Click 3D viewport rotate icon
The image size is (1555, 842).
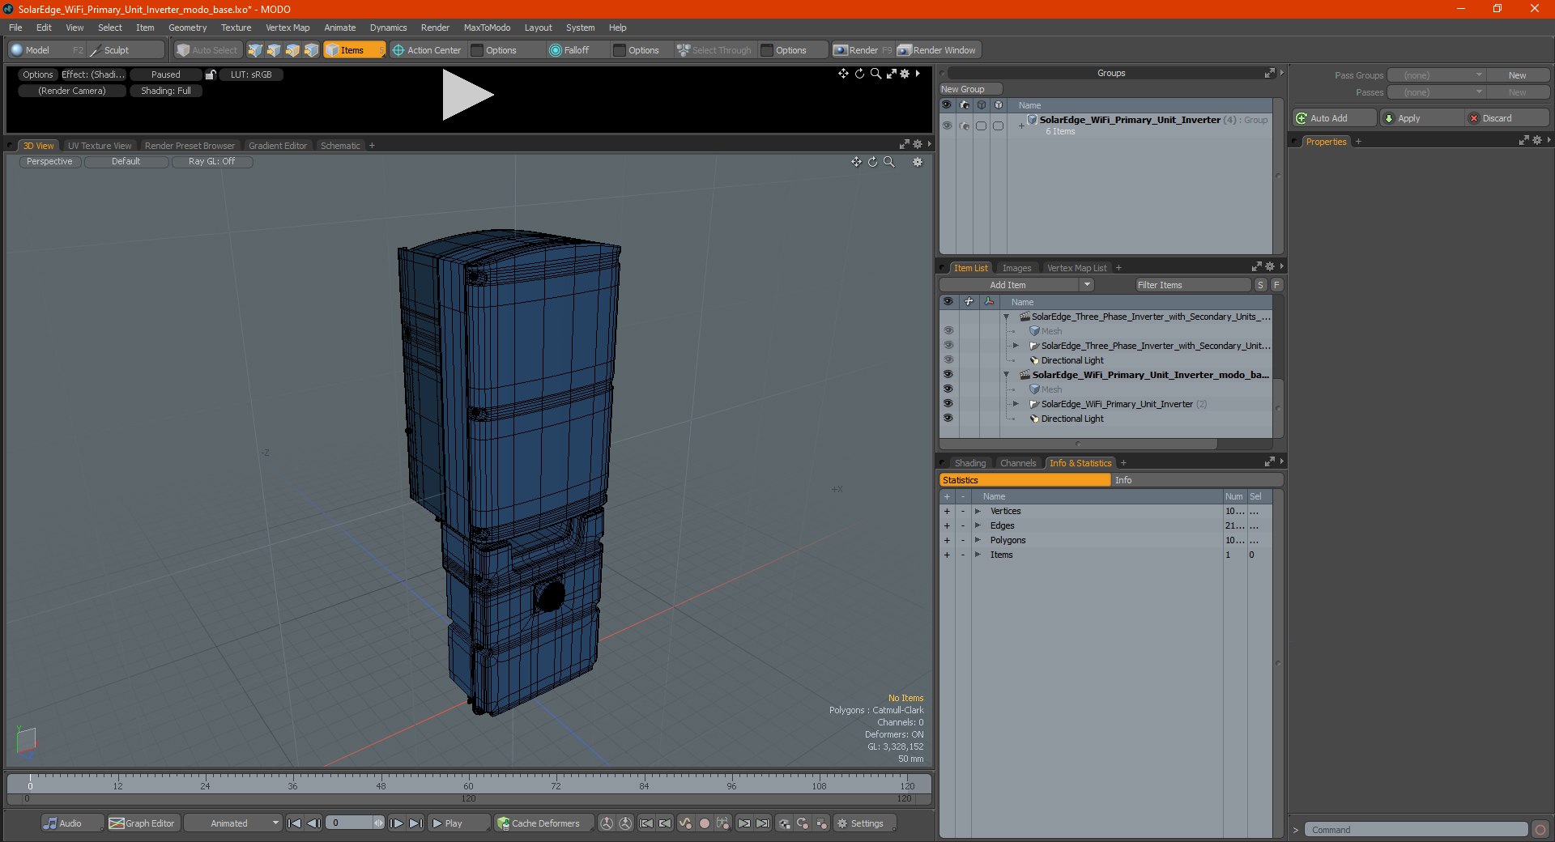[872, 162]
